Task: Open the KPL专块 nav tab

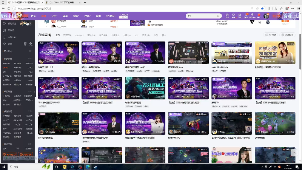Action: [x=110, y=16]
